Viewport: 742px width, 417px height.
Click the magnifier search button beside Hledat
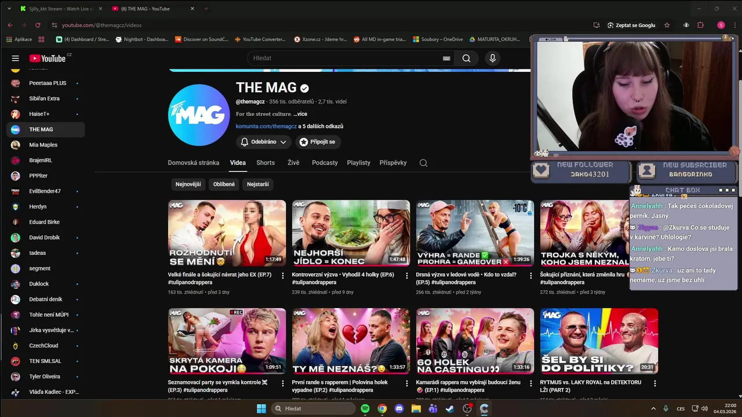coord(466,58)
